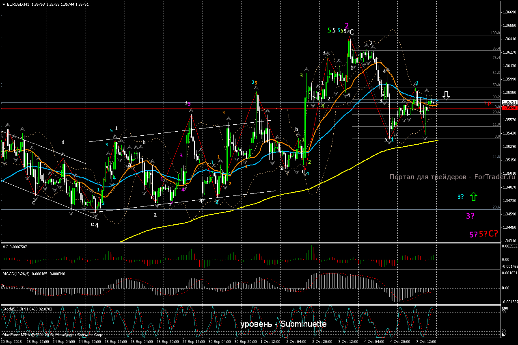518x345 pixels.
Task: Click the red price level tag 1.35690
Action: pos(509,108)
